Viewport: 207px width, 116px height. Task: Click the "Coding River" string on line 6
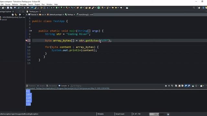(78, 34)
